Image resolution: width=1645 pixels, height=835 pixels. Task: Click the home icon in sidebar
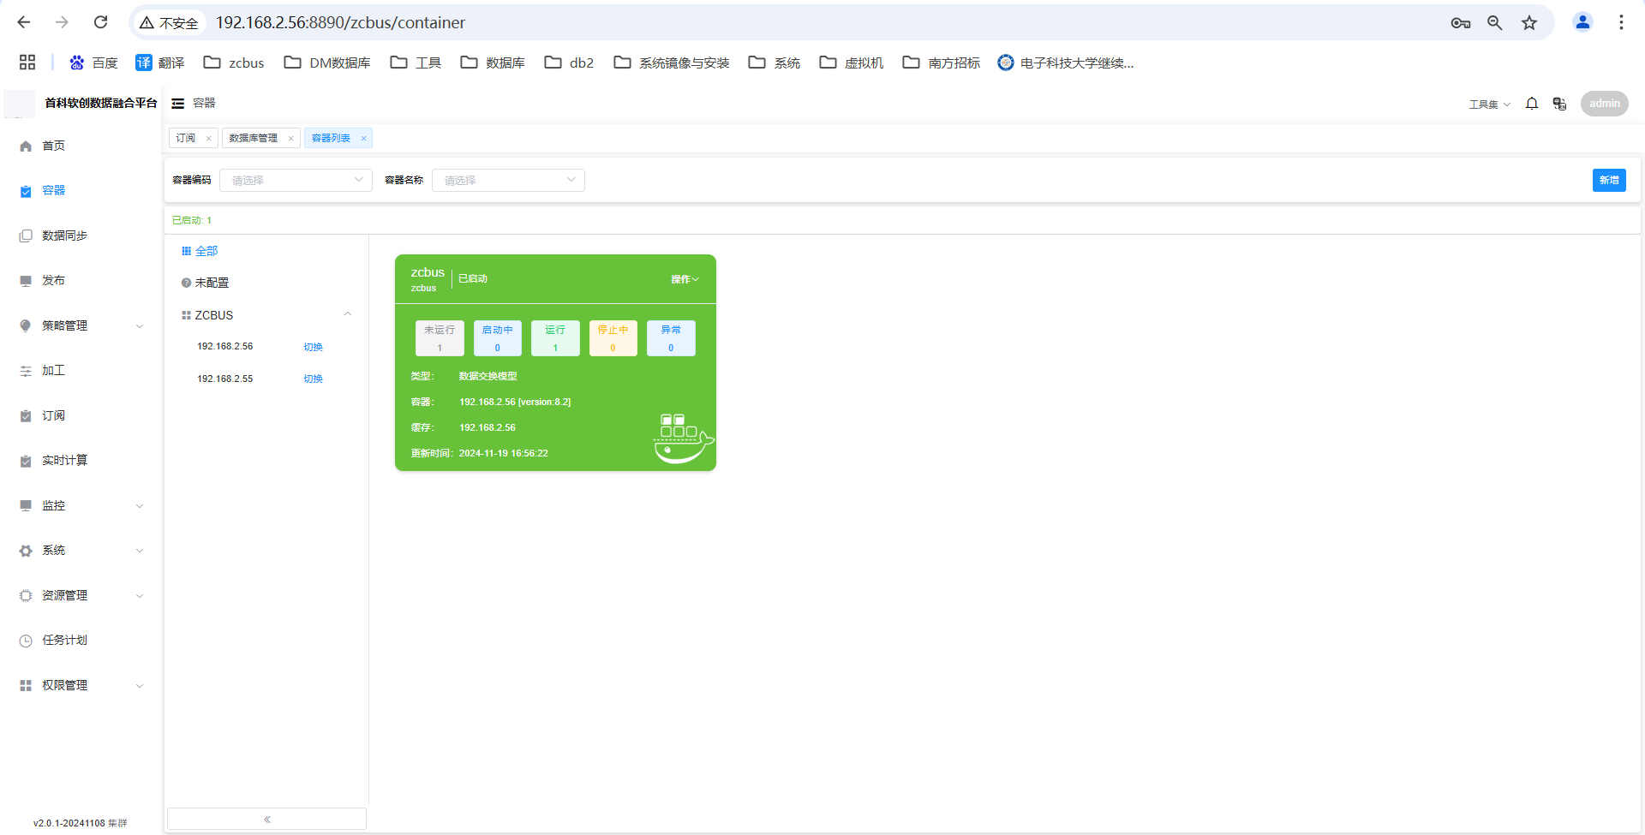pos(26,146)
